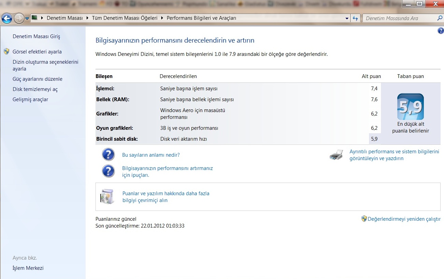Expand the breadcrumb arrow after Denetim Masası
Viewport: 444px width, 279px height.
88,18
